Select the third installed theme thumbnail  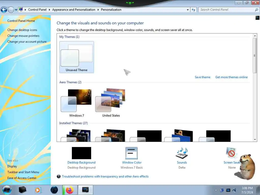[x=146, y=136]
